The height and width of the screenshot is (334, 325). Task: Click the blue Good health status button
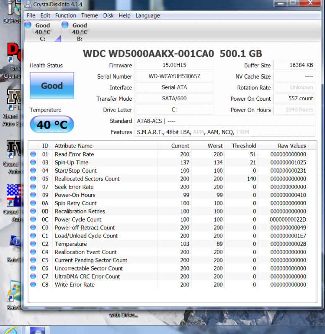click(x=52, y=86)
